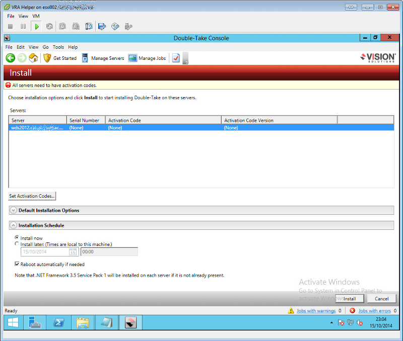Open the Jobs with warnings link

316,311
